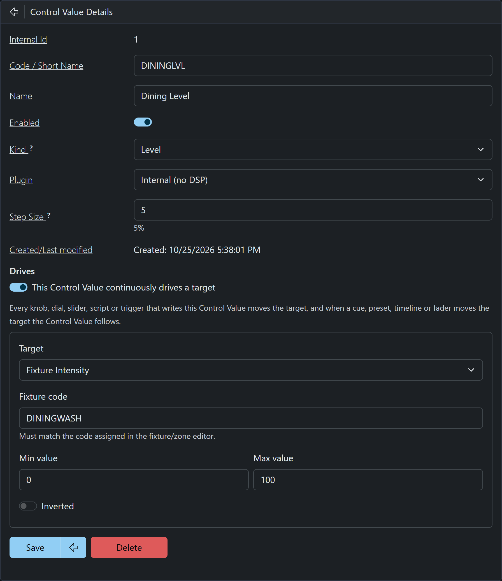Click the Internal Id label link
Screen dimensions: 502x581
tap(28, 39)
